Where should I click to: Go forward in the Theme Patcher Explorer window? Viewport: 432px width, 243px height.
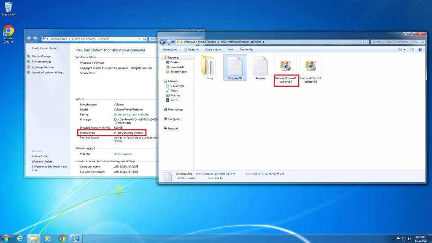click(x=169, y=42)
